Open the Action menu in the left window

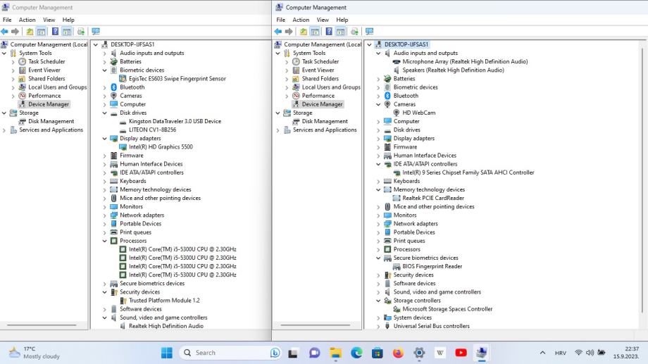[27, 20]
